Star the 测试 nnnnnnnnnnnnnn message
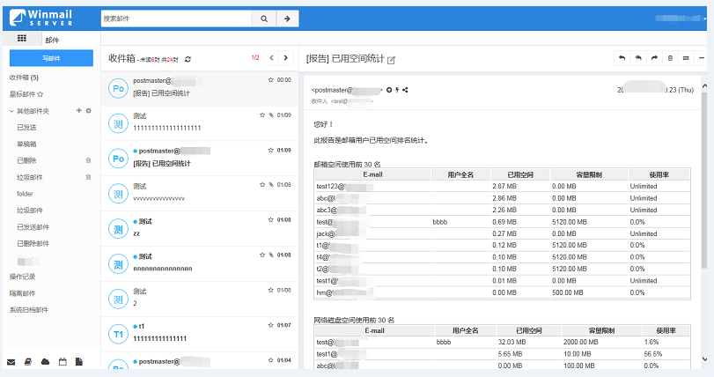 [262, 255]
